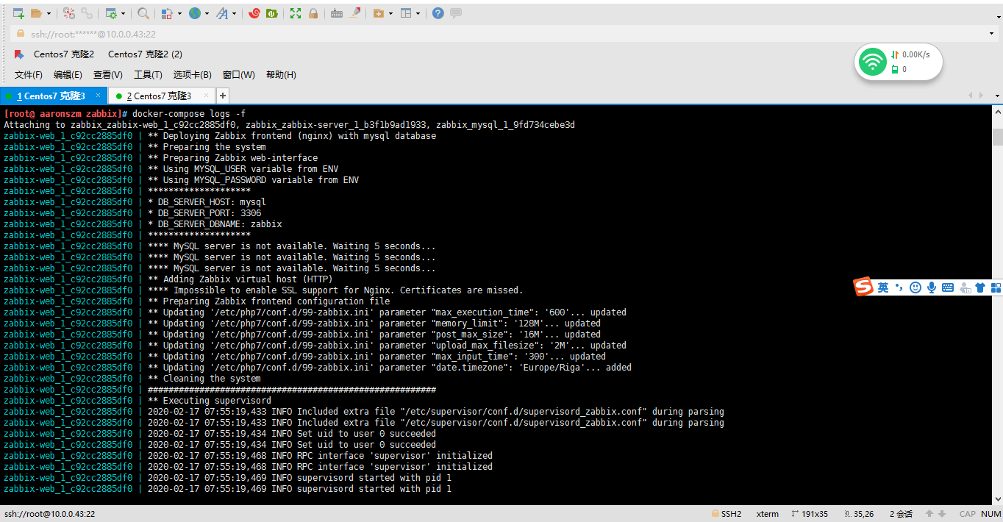The height and width of the screenshot is (522, 1003).
Task: Create a new session with the toolbar icon
Action: pos(18,13)
